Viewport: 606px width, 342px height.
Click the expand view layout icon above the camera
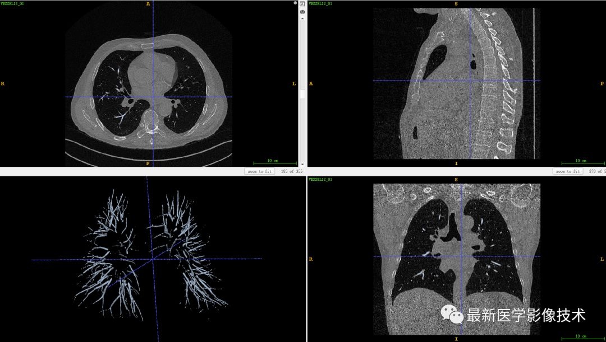coord(302,4)
